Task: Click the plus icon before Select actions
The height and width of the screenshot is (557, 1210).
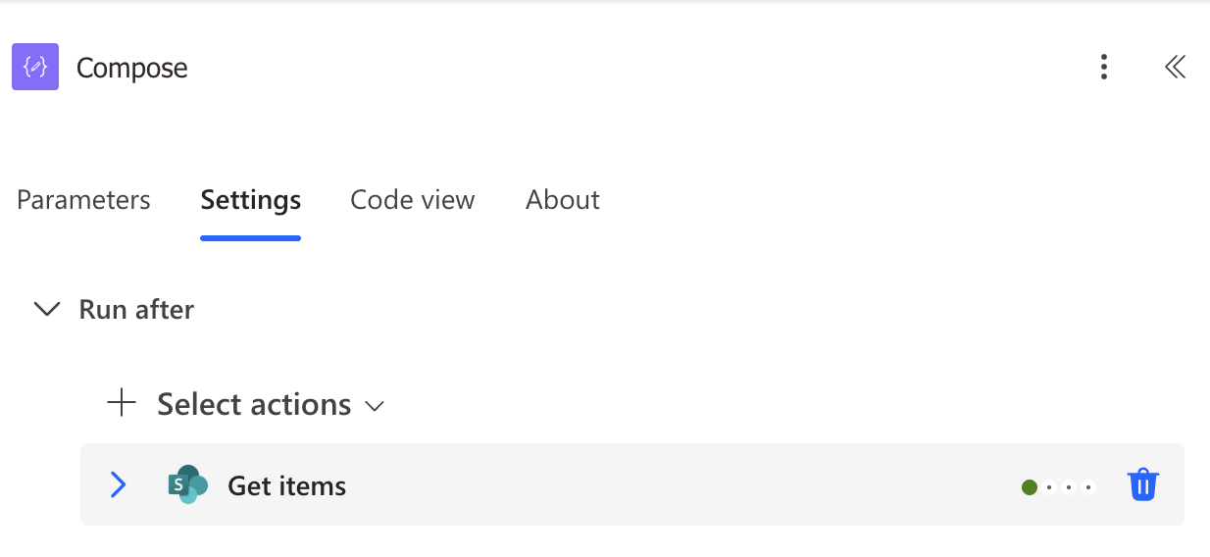Action: (x=122, y=403)
